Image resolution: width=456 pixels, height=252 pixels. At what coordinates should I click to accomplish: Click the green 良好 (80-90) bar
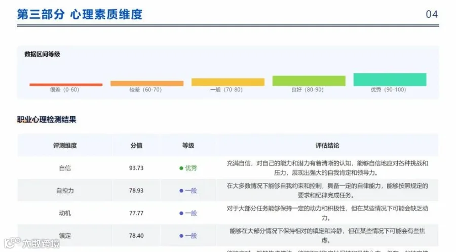309,81
